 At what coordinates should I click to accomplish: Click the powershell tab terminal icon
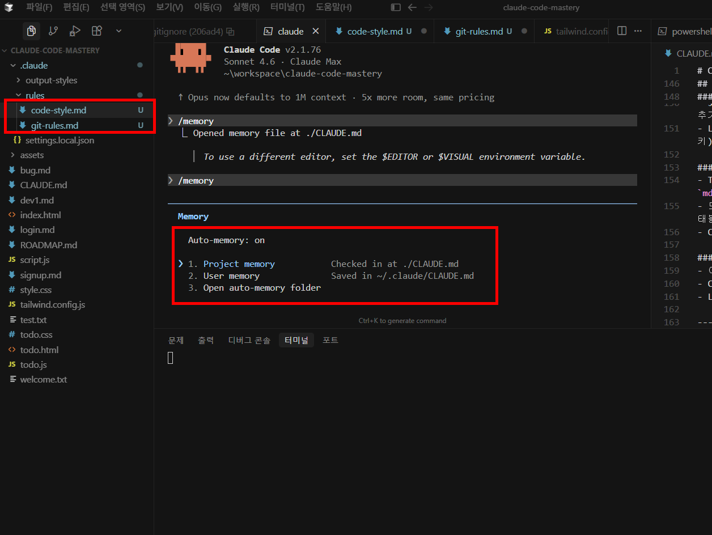[x=663, y=32]
